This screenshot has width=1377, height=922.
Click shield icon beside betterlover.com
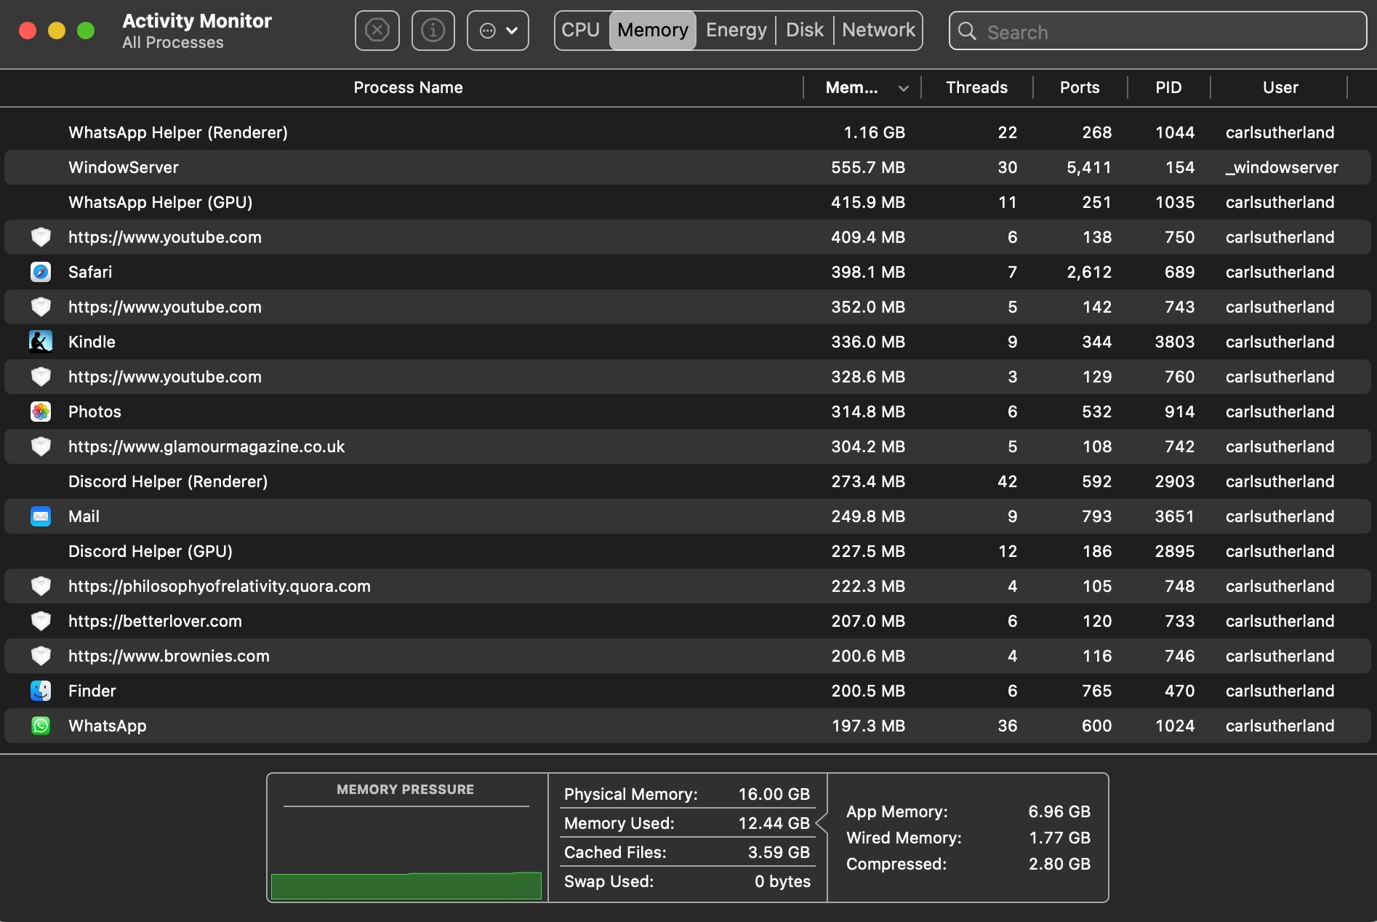tap(41, 621)
